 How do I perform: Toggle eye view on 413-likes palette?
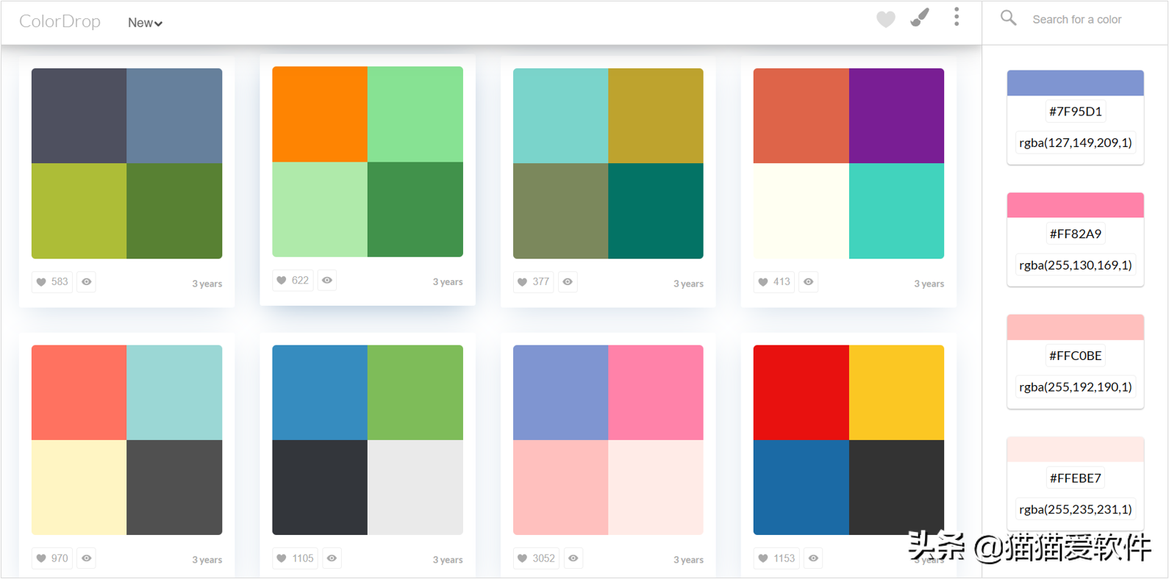tap(808, 282)
